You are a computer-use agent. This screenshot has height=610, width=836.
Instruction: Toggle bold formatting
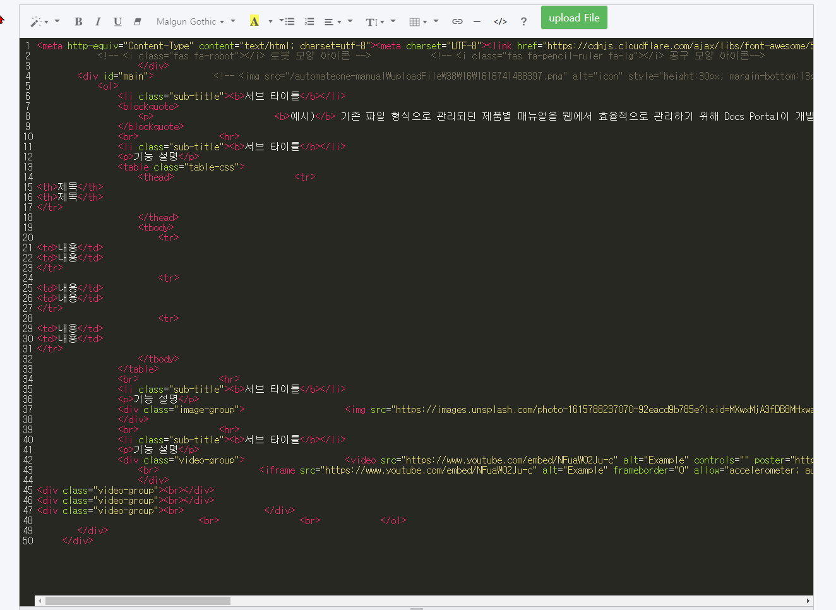coord(78,21)
